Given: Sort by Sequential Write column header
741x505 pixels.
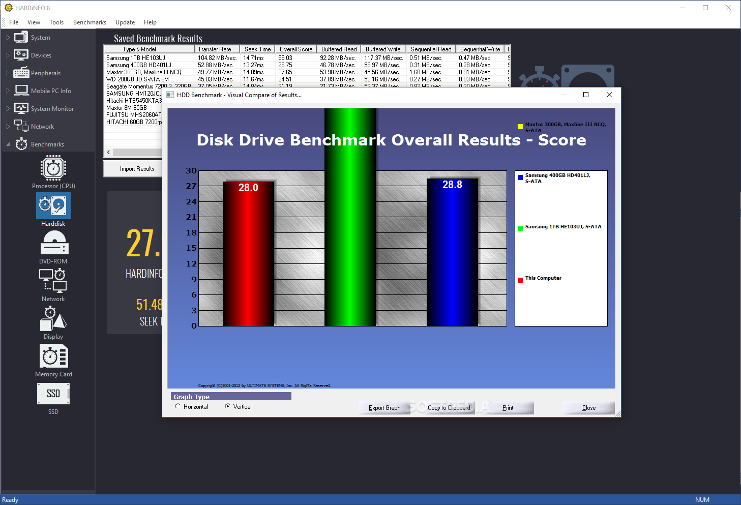Looking at the screenshot, I should pos(480,49).
